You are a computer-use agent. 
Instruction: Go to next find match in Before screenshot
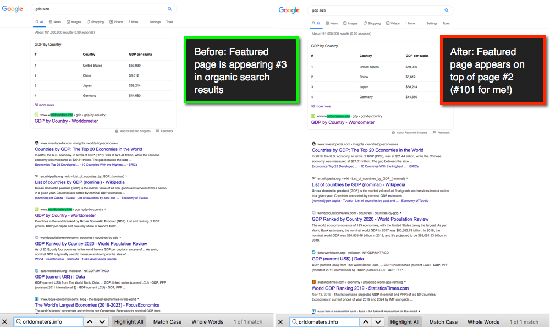[x=102, y=321]
